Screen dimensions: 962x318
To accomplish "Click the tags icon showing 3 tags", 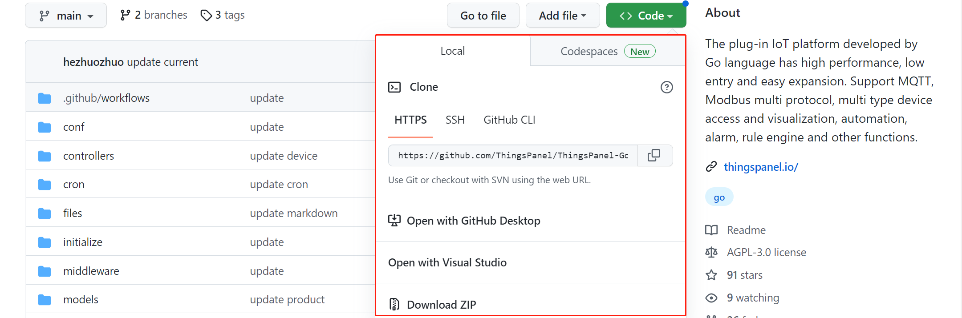I will tap(206, 16).
